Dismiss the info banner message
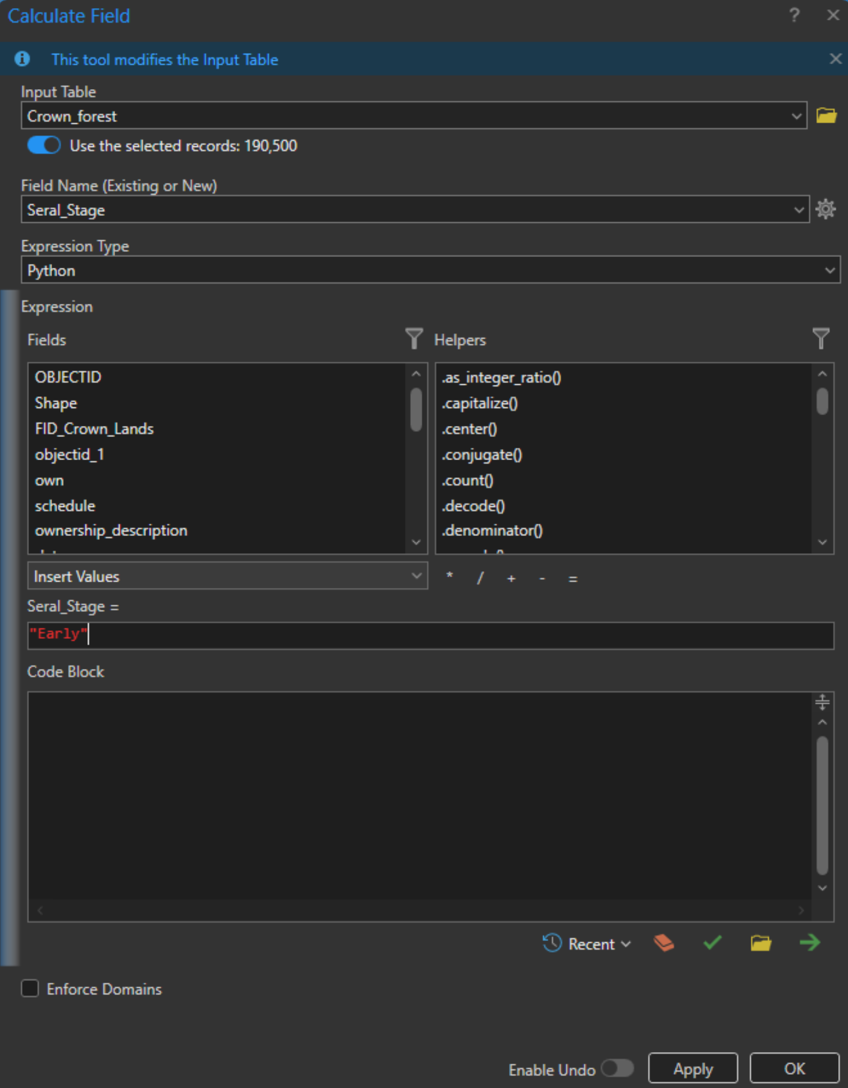This screenshot has height=1088, width=848. [835, 58]
